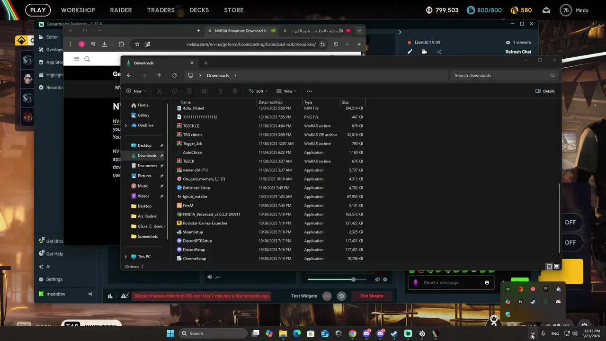Screen dimensions: 606x341
Task: Collapse the hidden icons tray chevron
Action: coord(533,333)
